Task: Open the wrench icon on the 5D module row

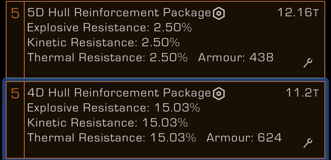Action: click(308, 63)
